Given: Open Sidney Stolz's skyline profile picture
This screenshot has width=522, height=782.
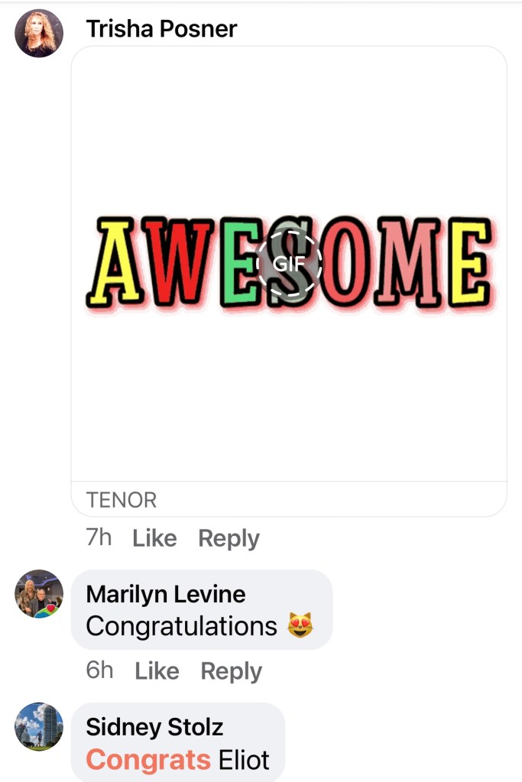Looking at the screenshot, I should point(39,726).
